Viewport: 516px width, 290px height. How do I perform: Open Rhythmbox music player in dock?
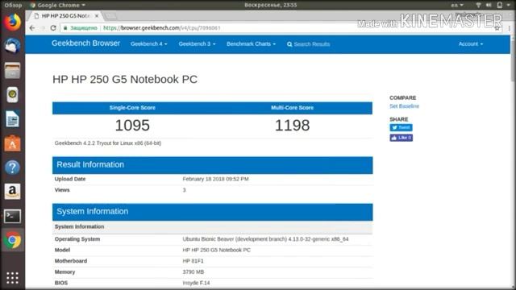point(13,95)
